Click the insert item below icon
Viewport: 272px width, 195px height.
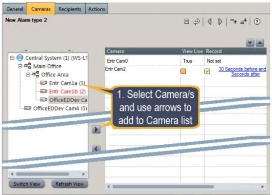(244, 21)
